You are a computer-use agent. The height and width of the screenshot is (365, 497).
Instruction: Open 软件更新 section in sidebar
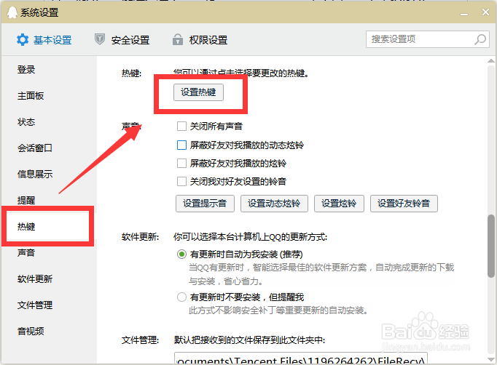[35, 279]
